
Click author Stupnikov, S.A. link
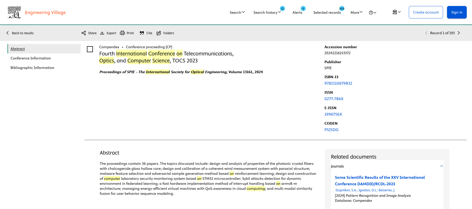[346, 190]
